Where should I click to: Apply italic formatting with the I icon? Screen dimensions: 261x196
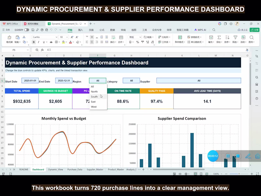tap(38, 42)
